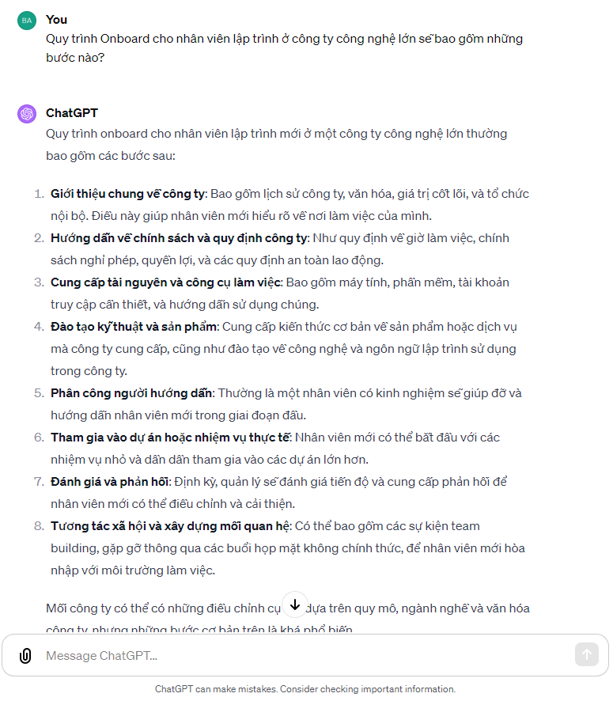Click the closing paragraph starting "Mỗi công ty"
Viewport: 613px width, 701px height.
[x=158, y=609]
